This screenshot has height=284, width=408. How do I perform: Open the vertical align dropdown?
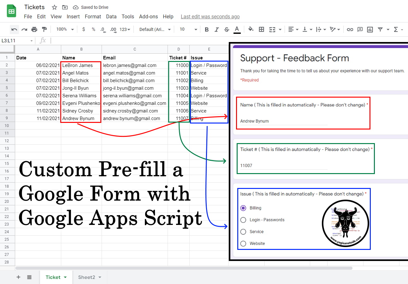[307, 29]
